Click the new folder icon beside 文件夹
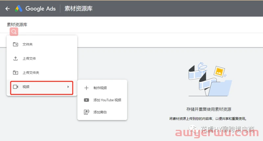The height and width of the screenshot is (141, 263). [15, 44]
